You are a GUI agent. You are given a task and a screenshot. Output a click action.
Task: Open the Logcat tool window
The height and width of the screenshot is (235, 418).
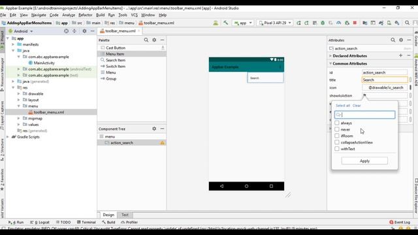40,222
